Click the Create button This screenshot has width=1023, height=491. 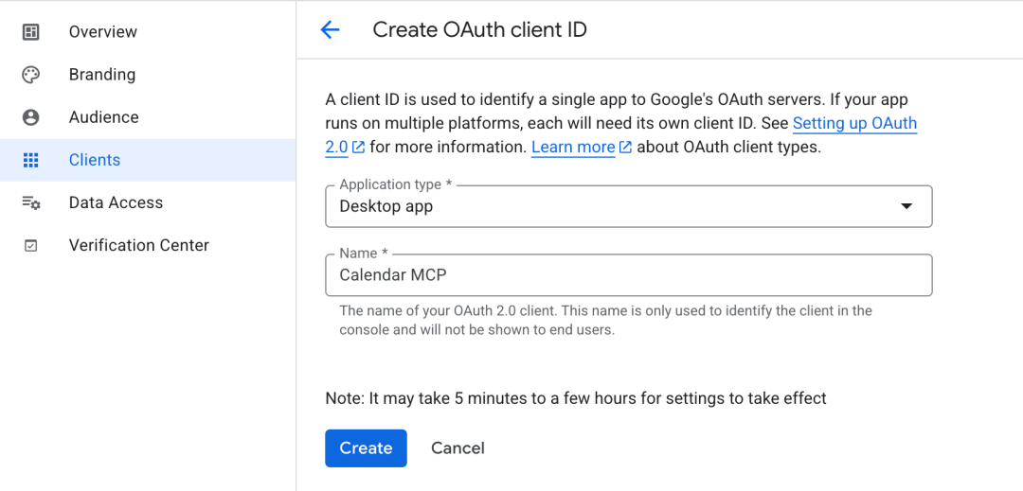click(x=366, y=448)
